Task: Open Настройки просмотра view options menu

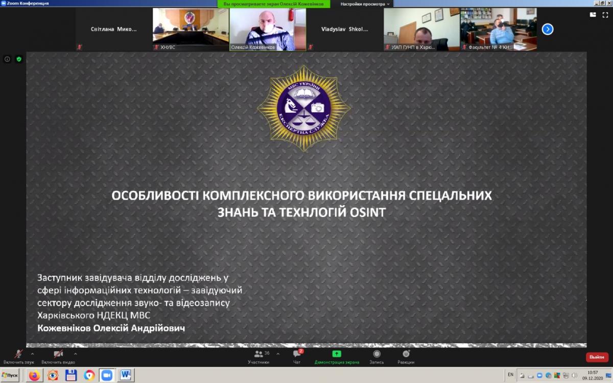Action: pyautogui.click(x=365, y=4)
